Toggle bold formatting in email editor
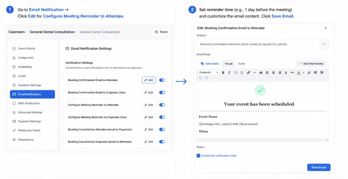The image size is (348, 179). pyautogui.click(x=223, y=73)
